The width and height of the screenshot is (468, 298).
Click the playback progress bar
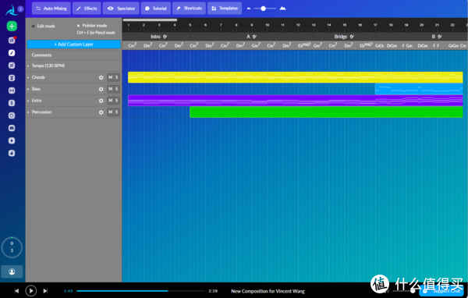click(x=140, y=291)
